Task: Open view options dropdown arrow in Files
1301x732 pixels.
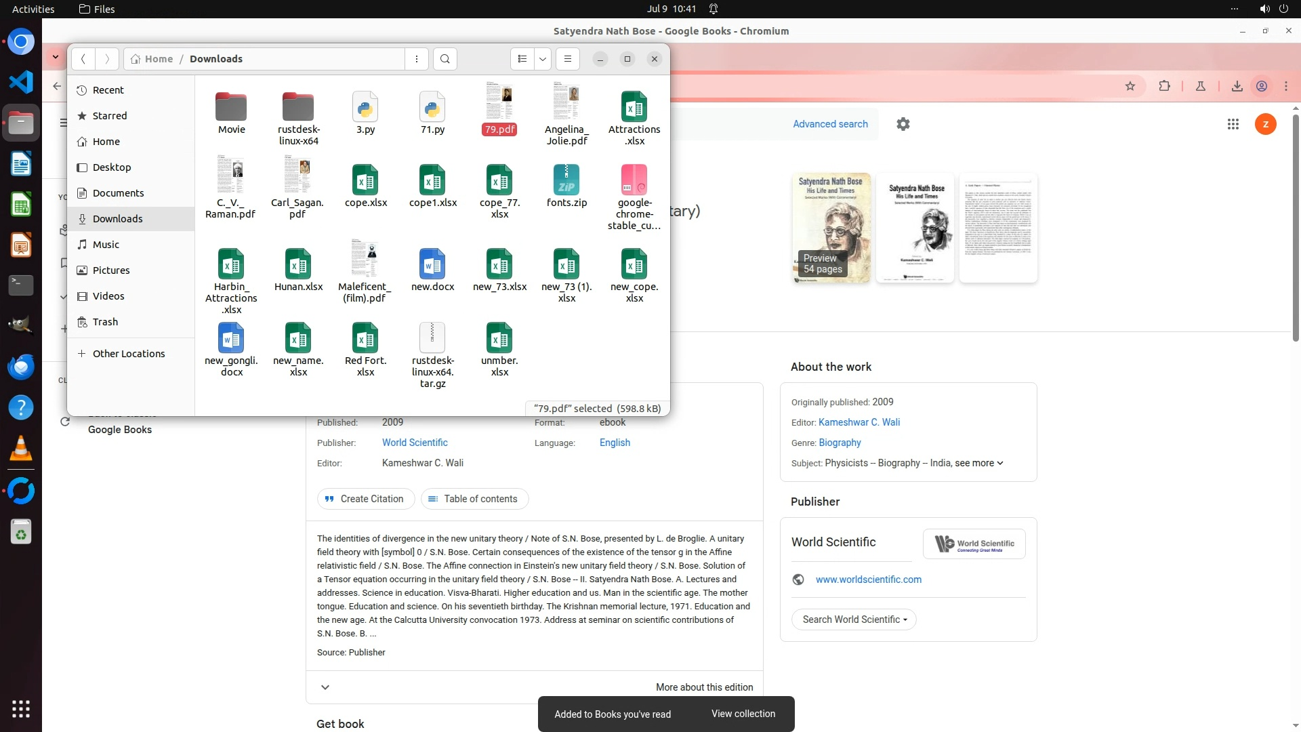Action: tap(543, 59)
